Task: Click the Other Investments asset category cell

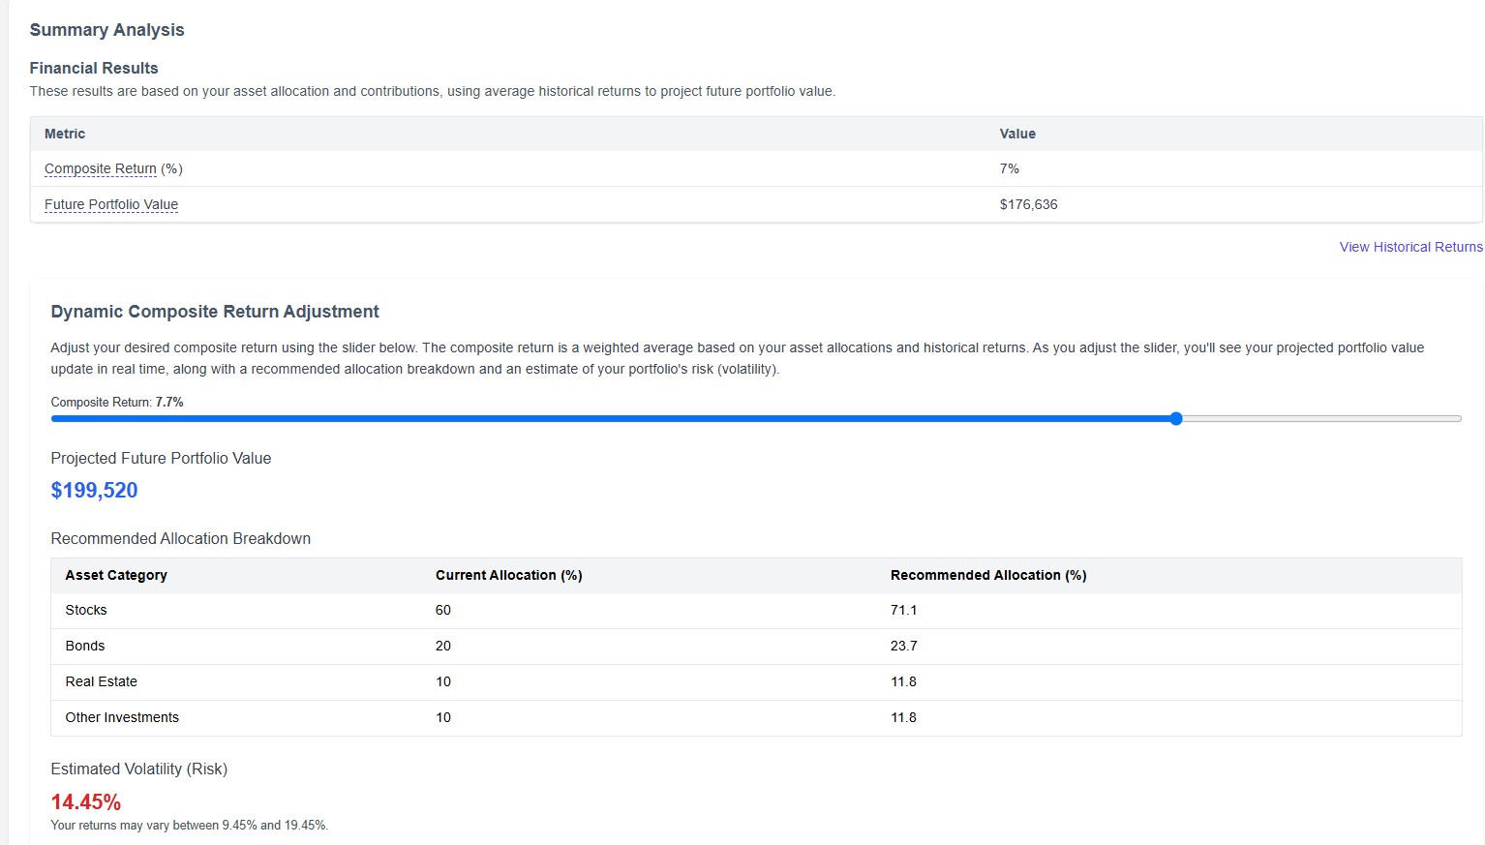Action: [x=121, y=717]
